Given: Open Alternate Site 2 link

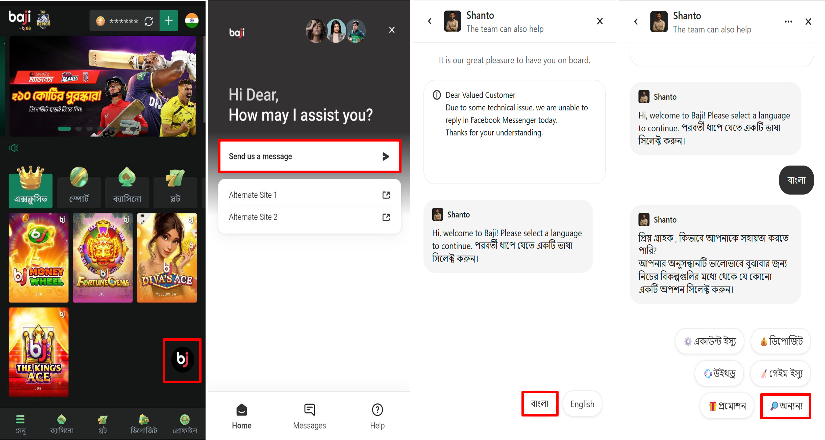Looking at the screenshot, I should [309, 217].
